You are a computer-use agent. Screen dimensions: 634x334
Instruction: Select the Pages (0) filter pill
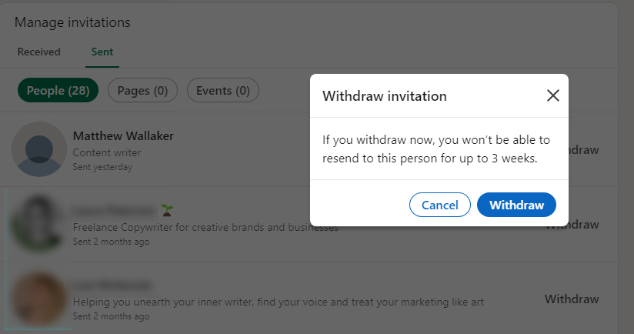point(142,91)
